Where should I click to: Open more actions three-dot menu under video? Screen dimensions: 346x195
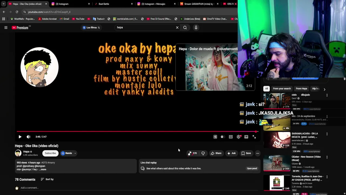(x=258, y=153)
